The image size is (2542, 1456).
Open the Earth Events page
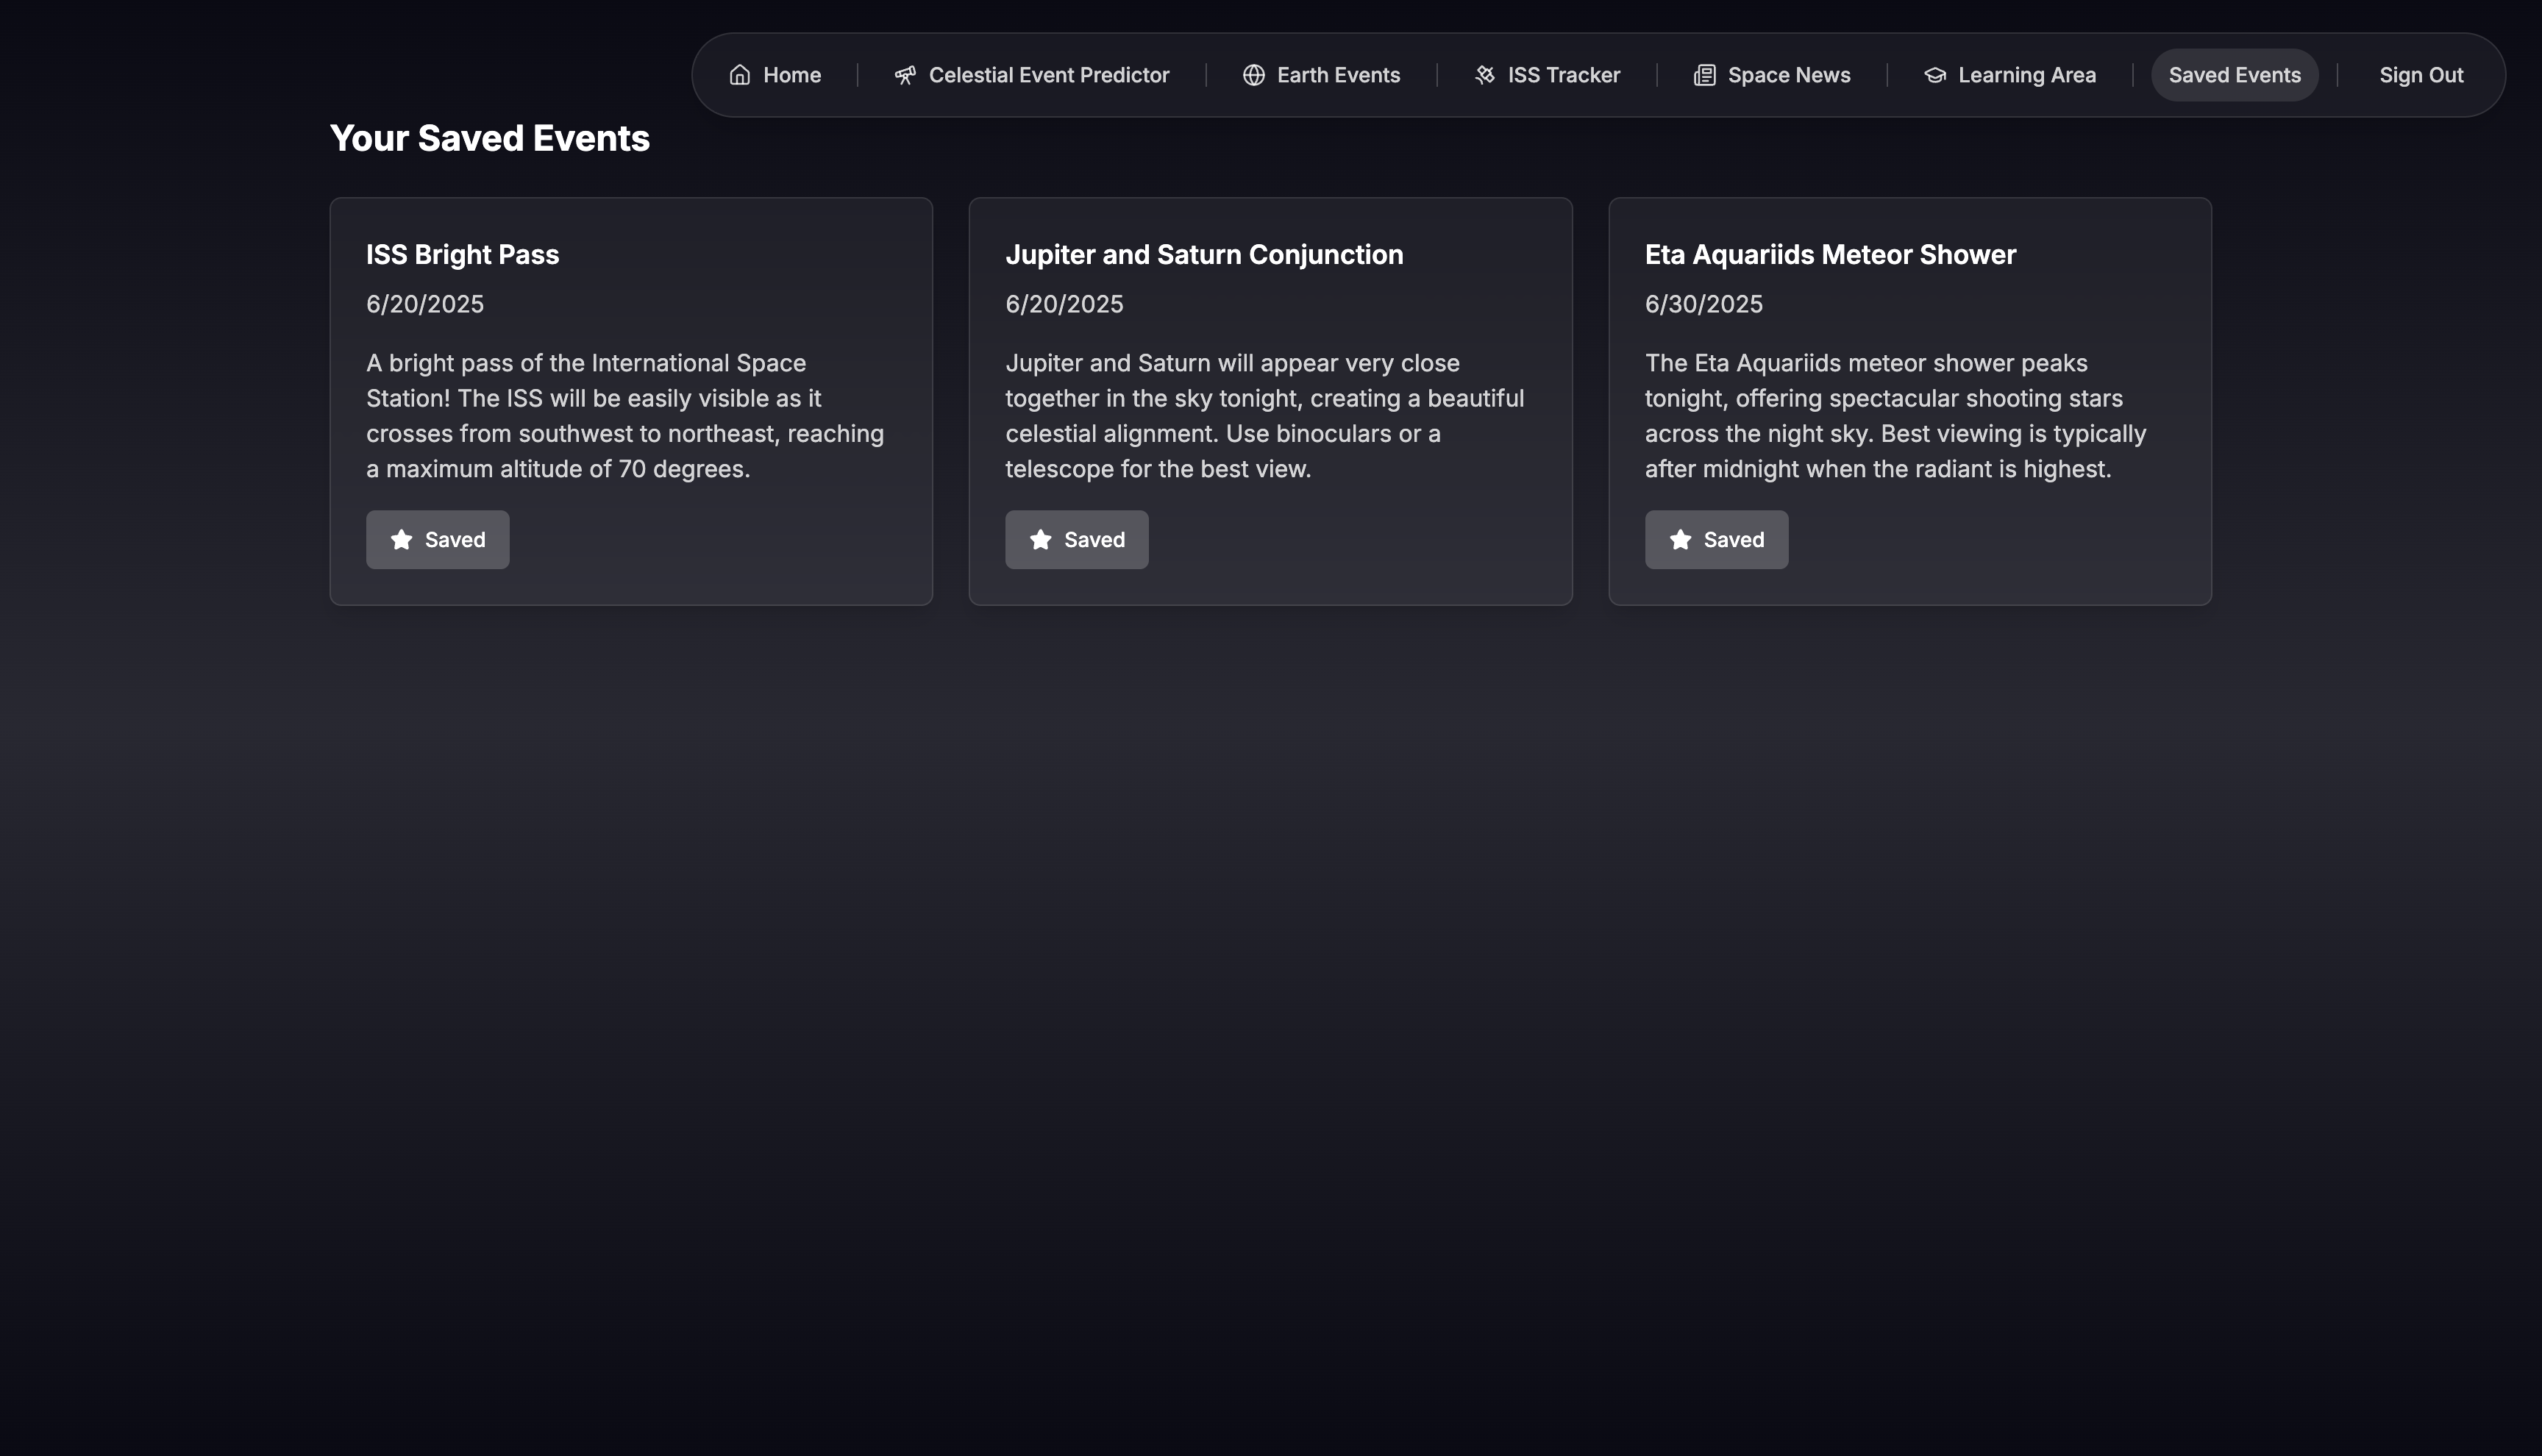click(x=1338, y=75)
